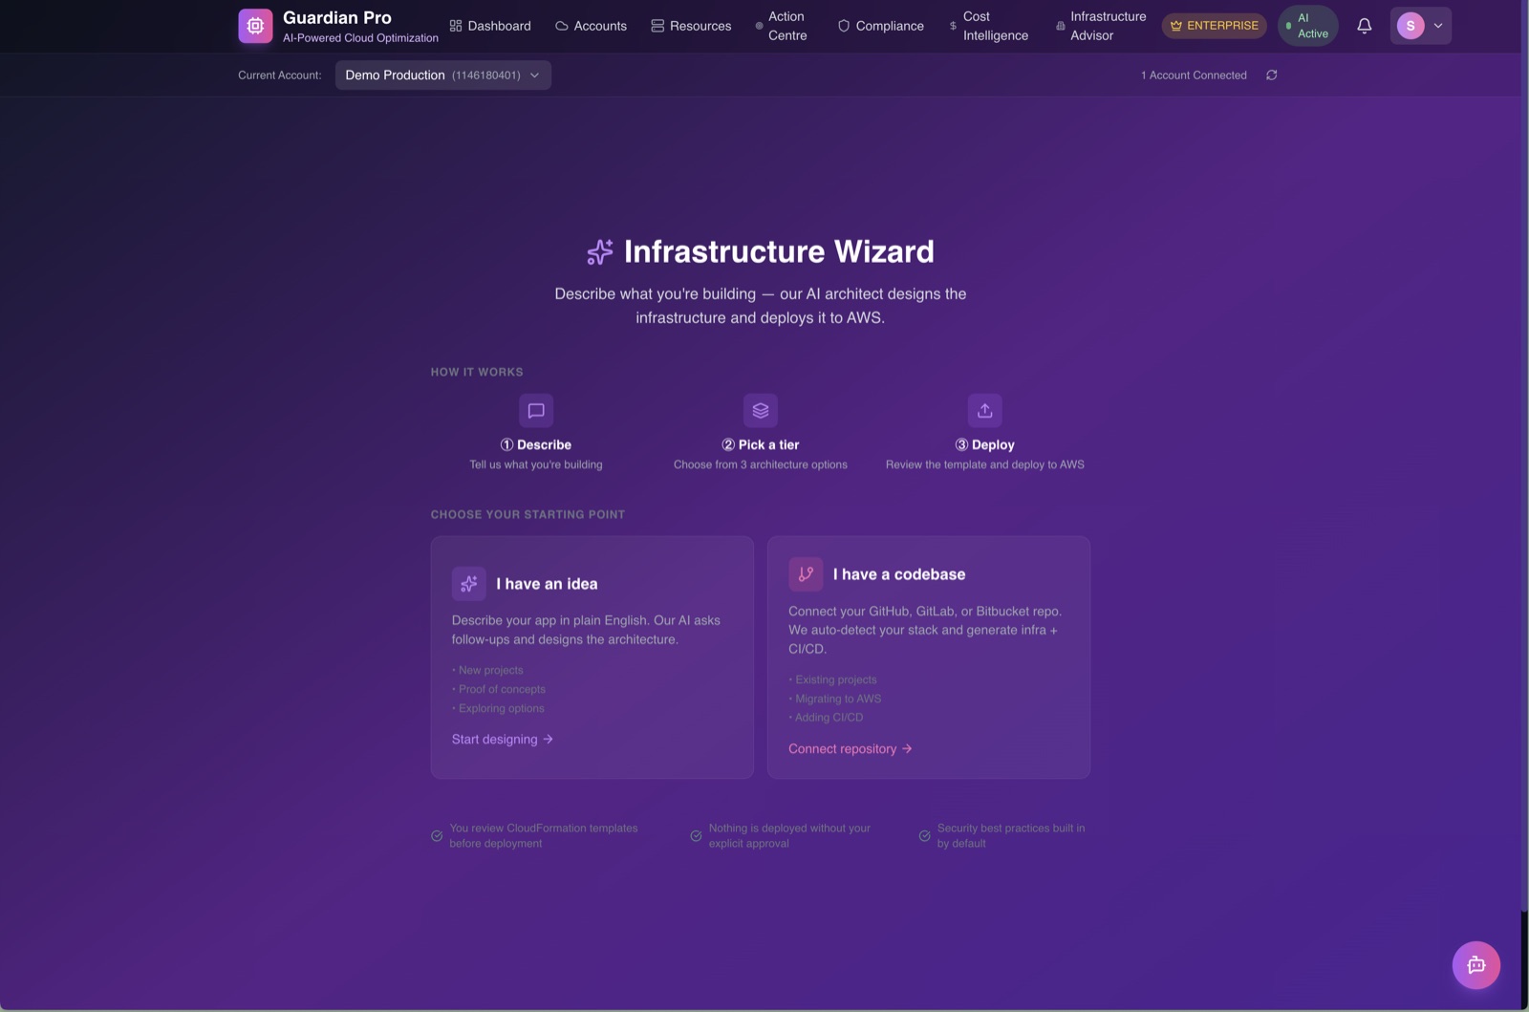The image size is (1529, 1012).
Task: Click the Connect repository link
Action: 850,749
